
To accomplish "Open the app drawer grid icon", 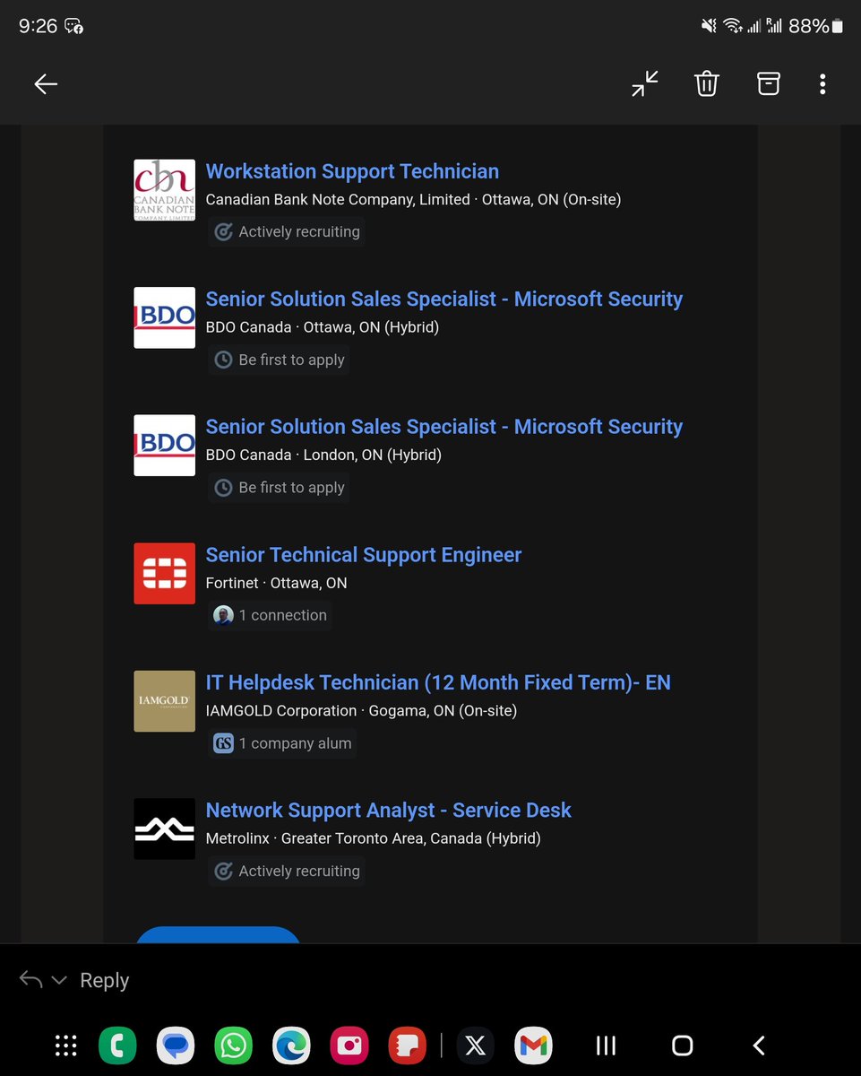I will (x=66, y=1046).
